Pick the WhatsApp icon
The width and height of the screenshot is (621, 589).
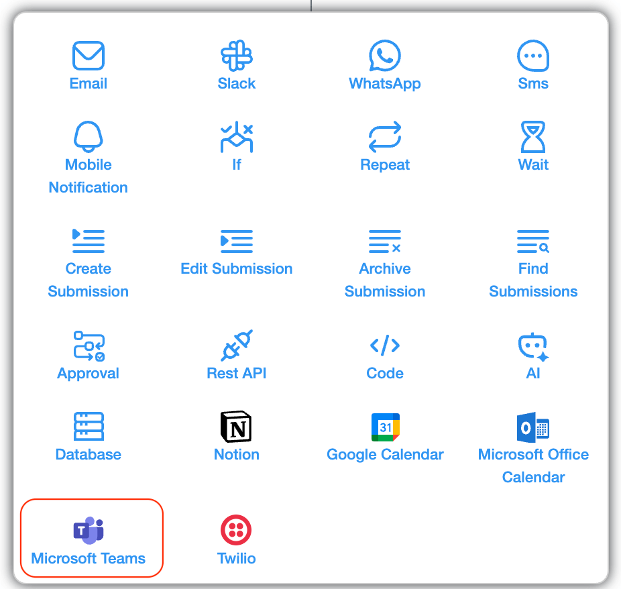(384, 56)
